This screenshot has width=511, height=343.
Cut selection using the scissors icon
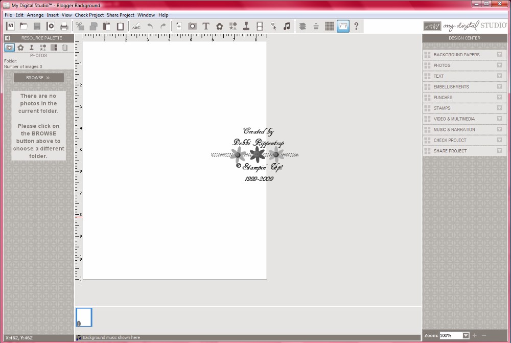point(80,26)
